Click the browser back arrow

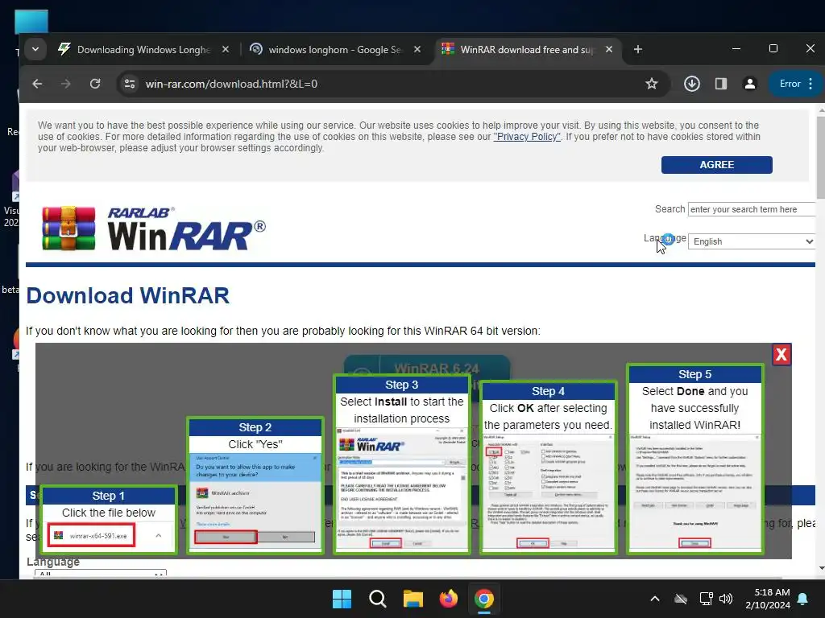(37, 84)
